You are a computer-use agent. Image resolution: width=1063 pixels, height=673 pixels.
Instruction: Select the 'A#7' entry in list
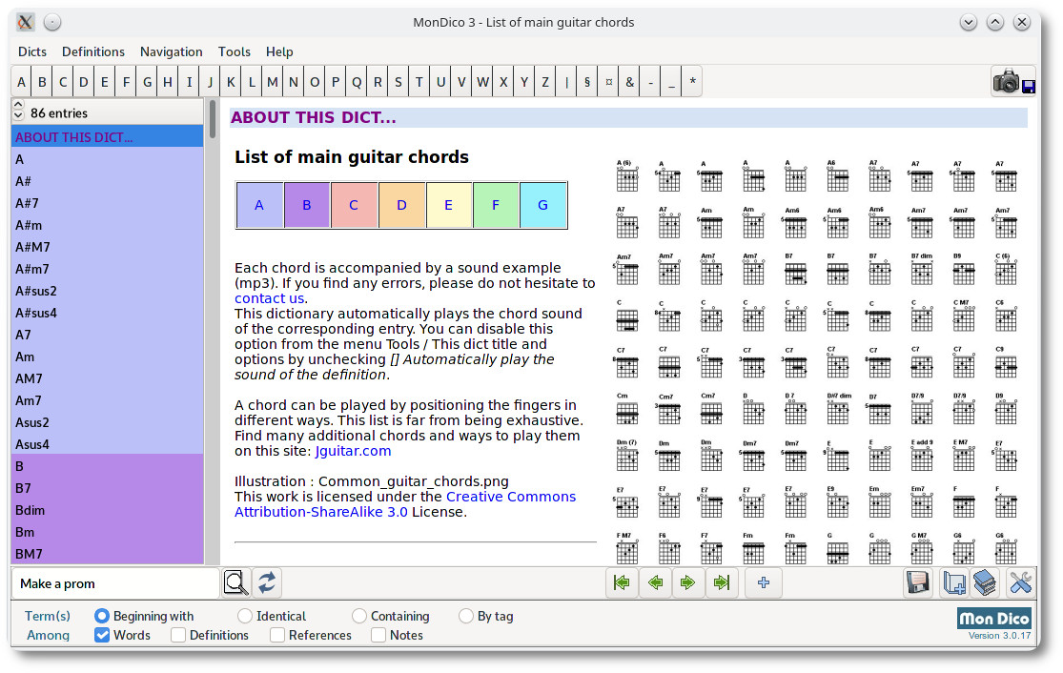coord(107,203)
